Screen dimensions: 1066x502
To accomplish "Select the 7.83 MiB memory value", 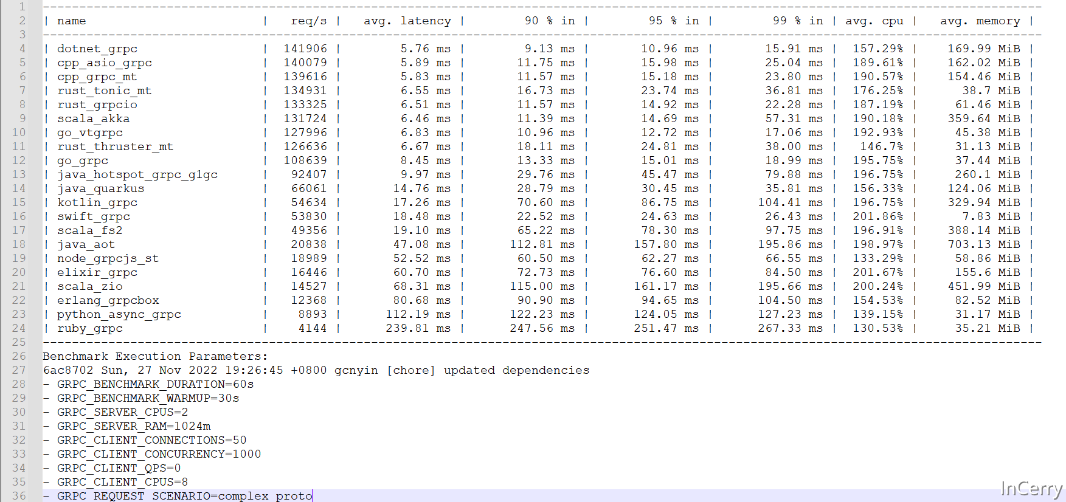I will [991, 216].
